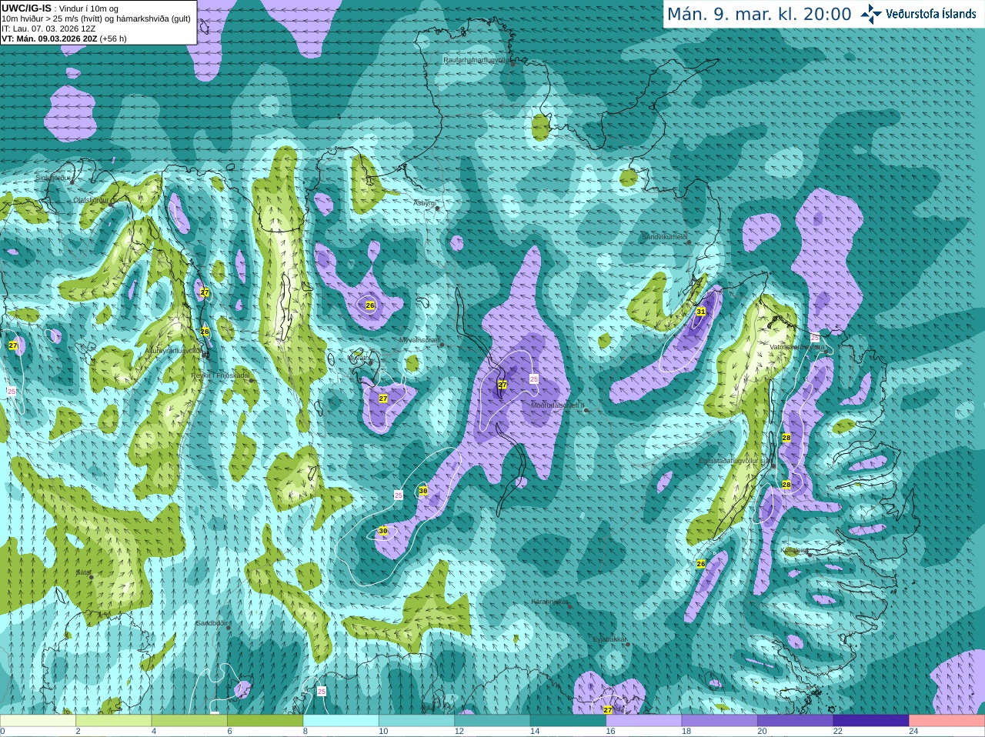Select the 10–12 m/s legend swatch

coord(416,721)
